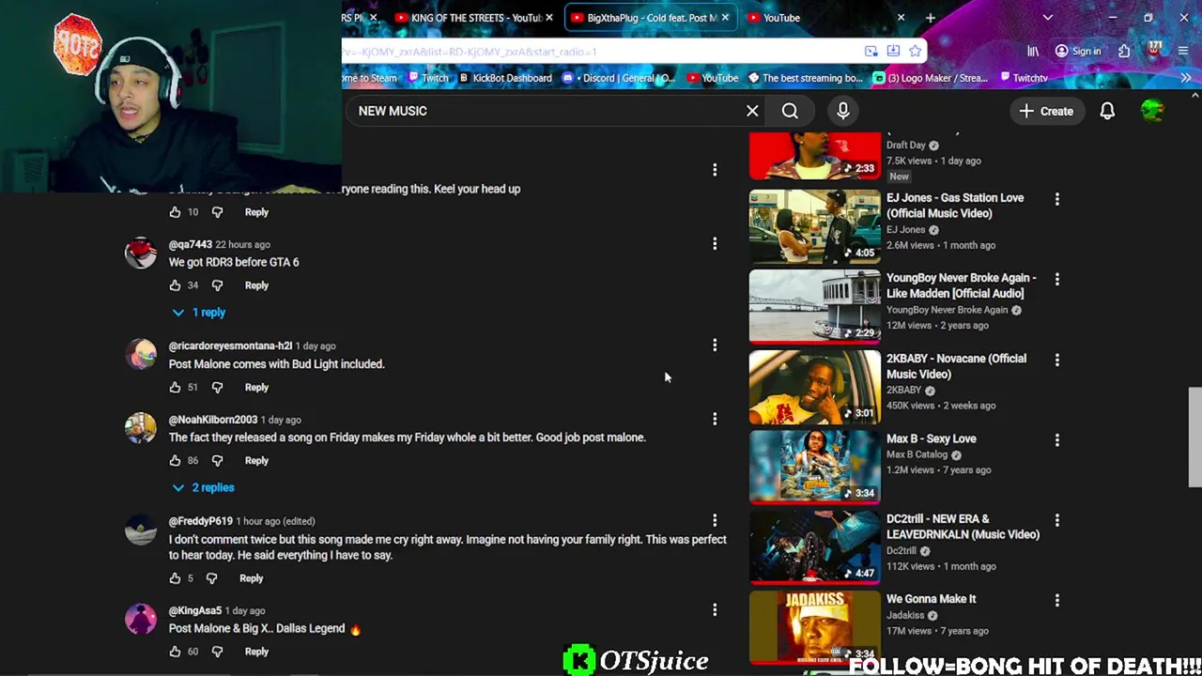Open options menu for NoahKilborn2003's comment
Screen dimensions: 1202x676
click(x=715, y=419)
